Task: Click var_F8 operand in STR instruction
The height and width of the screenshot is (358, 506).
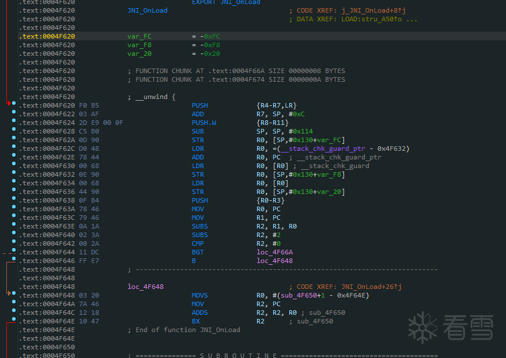Action: click(x=329, y=174)
